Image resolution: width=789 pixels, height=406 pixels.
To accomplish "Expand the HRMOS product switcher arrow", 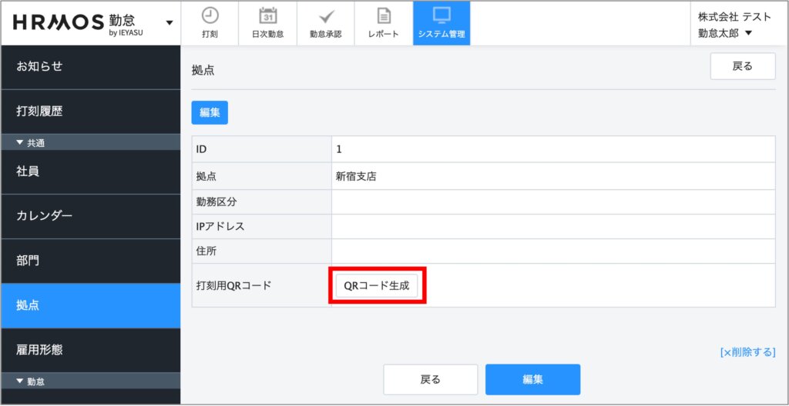I will pos(170,22).
